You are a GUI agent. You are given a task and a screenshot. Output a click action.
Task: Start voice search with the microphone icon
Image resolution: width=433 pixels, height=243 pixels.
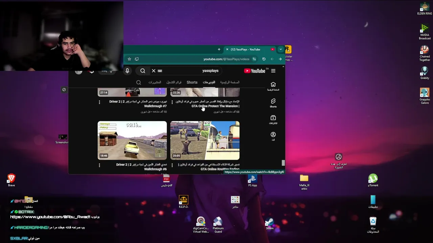[127, 71]
